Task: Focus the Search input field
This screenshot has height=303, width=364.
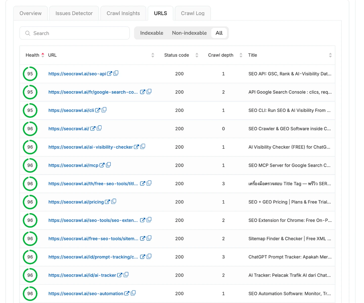Action: [x=75, y=33]
